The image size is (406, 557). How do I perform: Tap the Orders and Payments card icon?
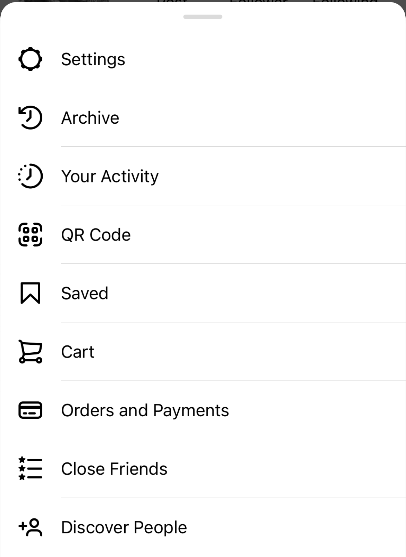pos(30,410)
